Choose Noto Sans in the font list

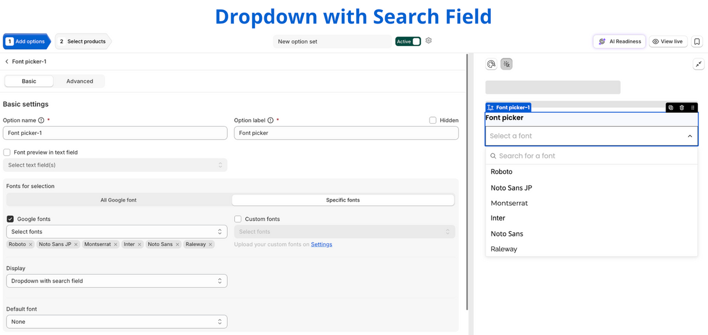(592, 234)
